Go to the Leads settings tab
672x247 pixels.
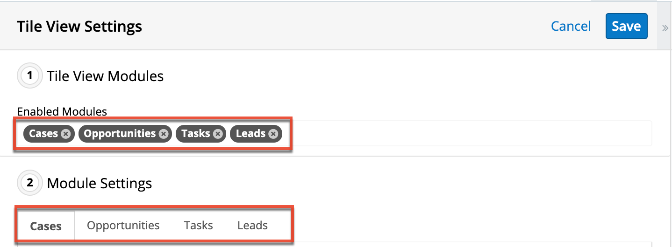(x=252, y=226)
